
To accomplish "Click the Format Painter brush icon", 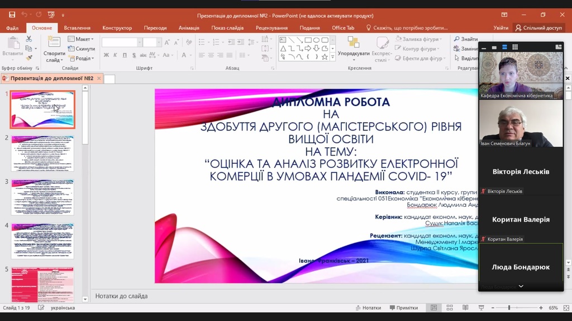I will pyautogui.click(x=29, y=57).
